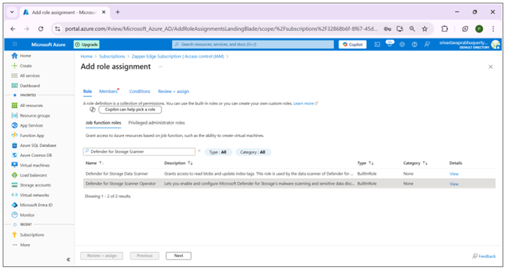Click the global search resources bar
Viewport: 506px width, 269px height.
click(253, 44)
